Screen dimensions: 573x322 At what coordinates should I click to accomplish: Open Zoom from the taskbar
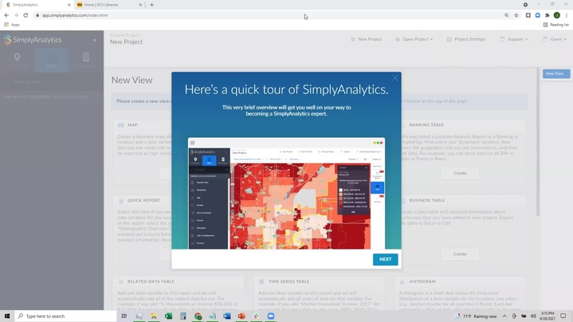click(x=271, y=316)
